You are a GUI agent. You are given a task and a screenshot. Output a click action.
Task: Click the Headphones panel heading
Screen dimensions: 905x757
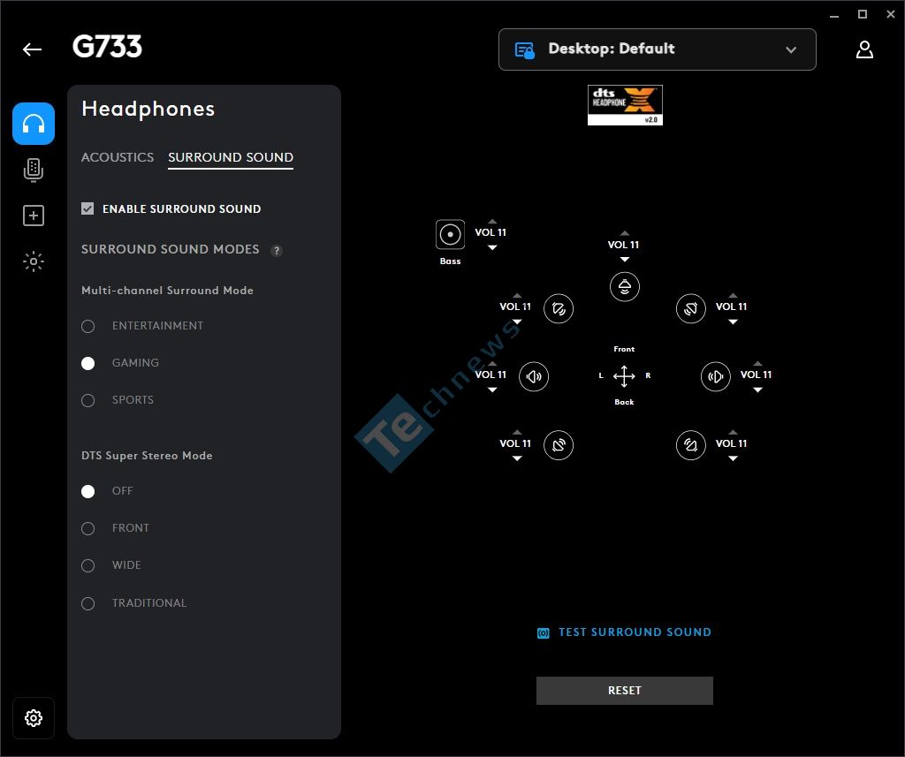[148, 109]
